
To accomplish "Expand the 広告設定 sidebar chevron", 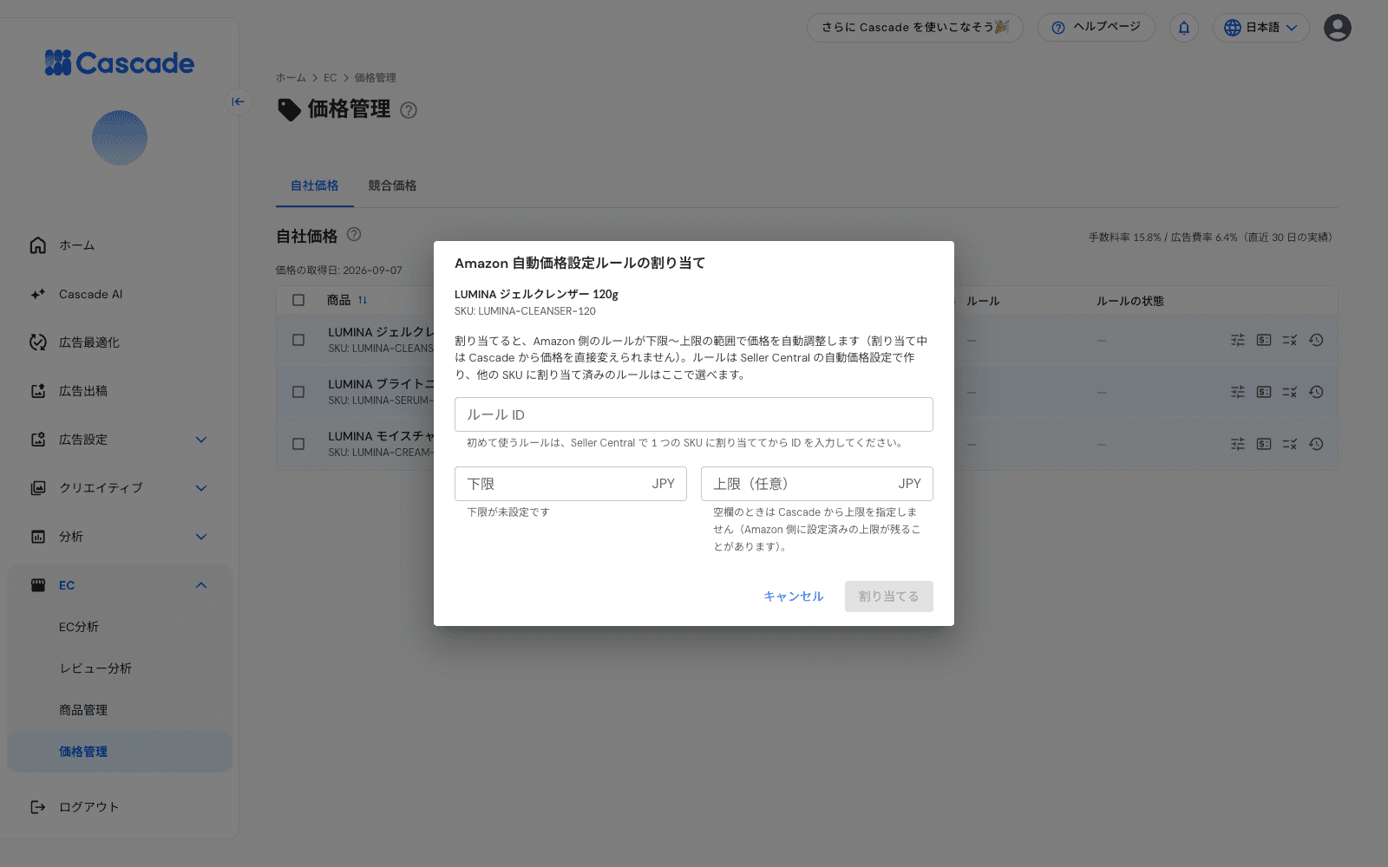I will [x=201, y=440].
